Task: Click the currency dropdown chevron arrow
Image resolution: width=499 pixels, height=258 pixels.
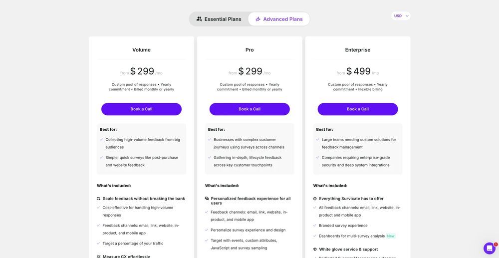Action: [407, 16]
